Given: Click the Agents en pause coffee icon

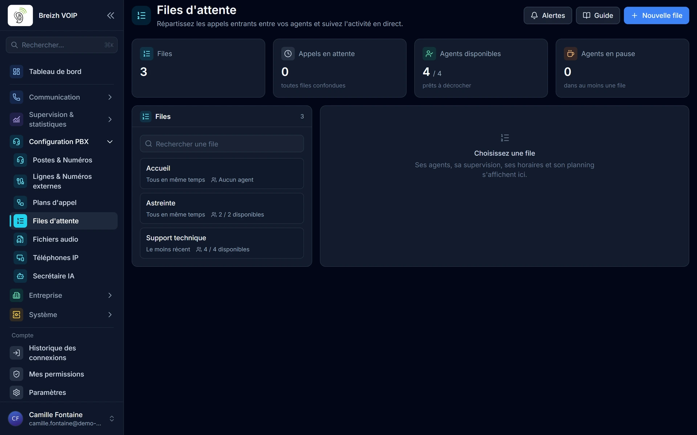Looking at the screenshot, I should coord(570,54).
